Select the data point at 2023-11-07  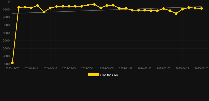[x=12, y=63]
